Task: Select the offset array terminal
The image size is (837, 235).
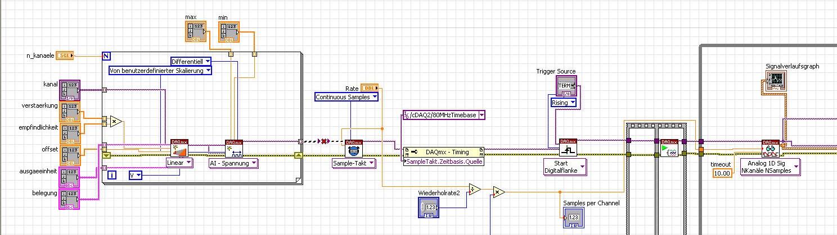Action: pos(70,156)
